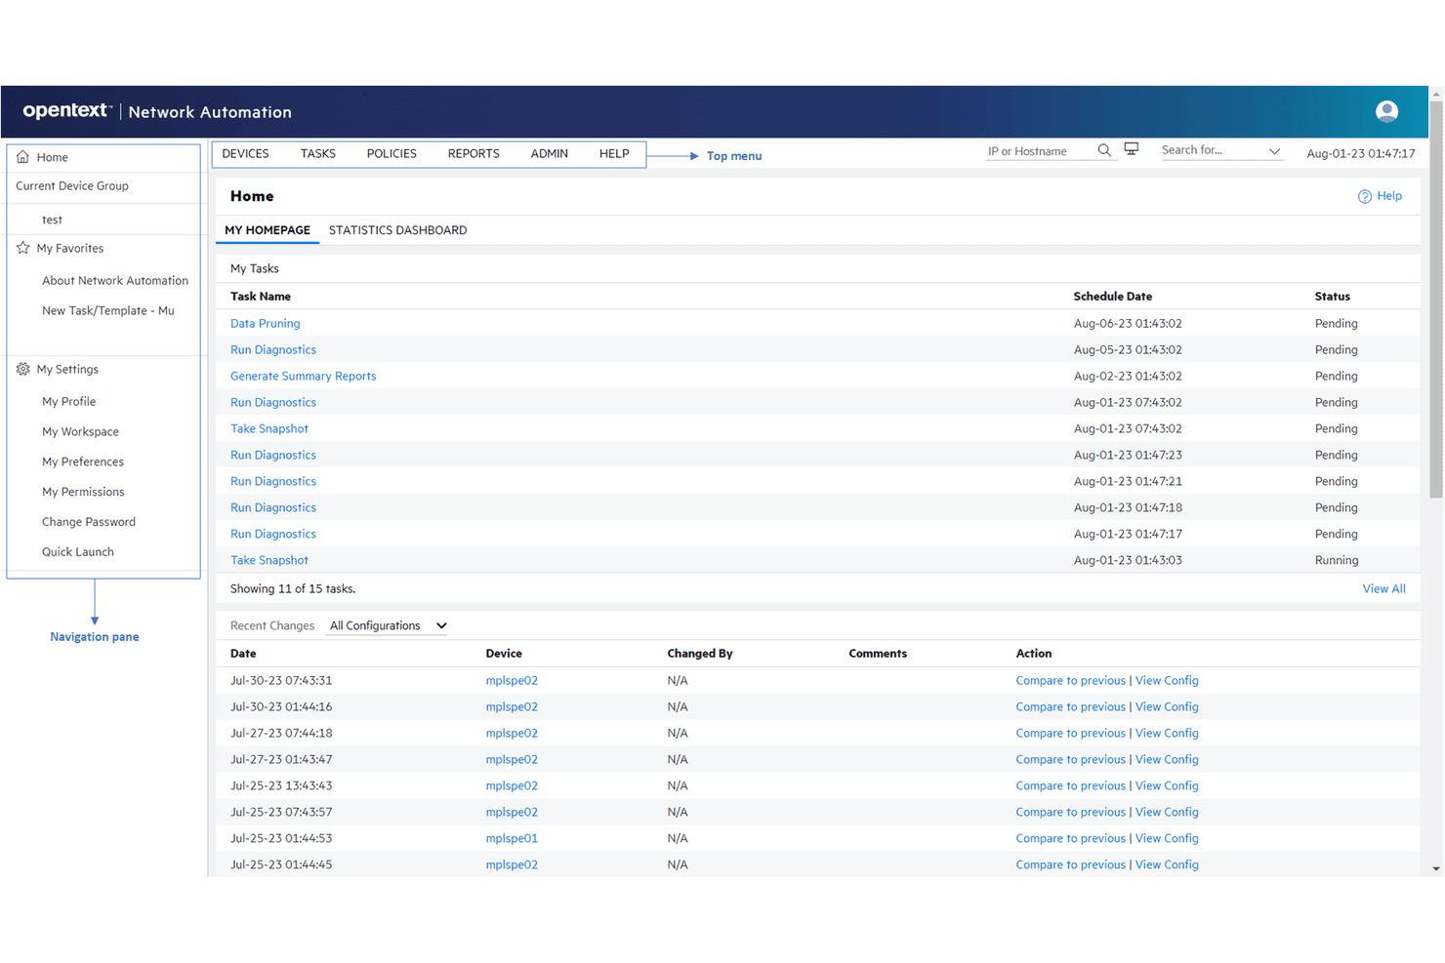Click the page vertical scrollbar
Viewport: 1445px width, 963px height.
pos(1436,298)
